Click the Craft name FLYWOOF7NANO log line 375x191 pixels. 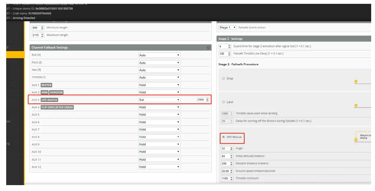(29, 13)
